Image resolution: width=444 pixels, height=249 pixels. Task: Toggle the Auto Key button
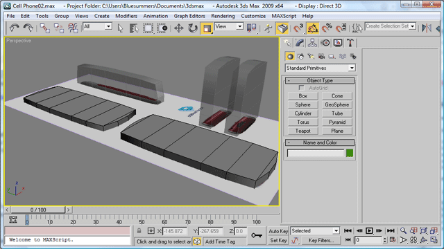point(278,231)
